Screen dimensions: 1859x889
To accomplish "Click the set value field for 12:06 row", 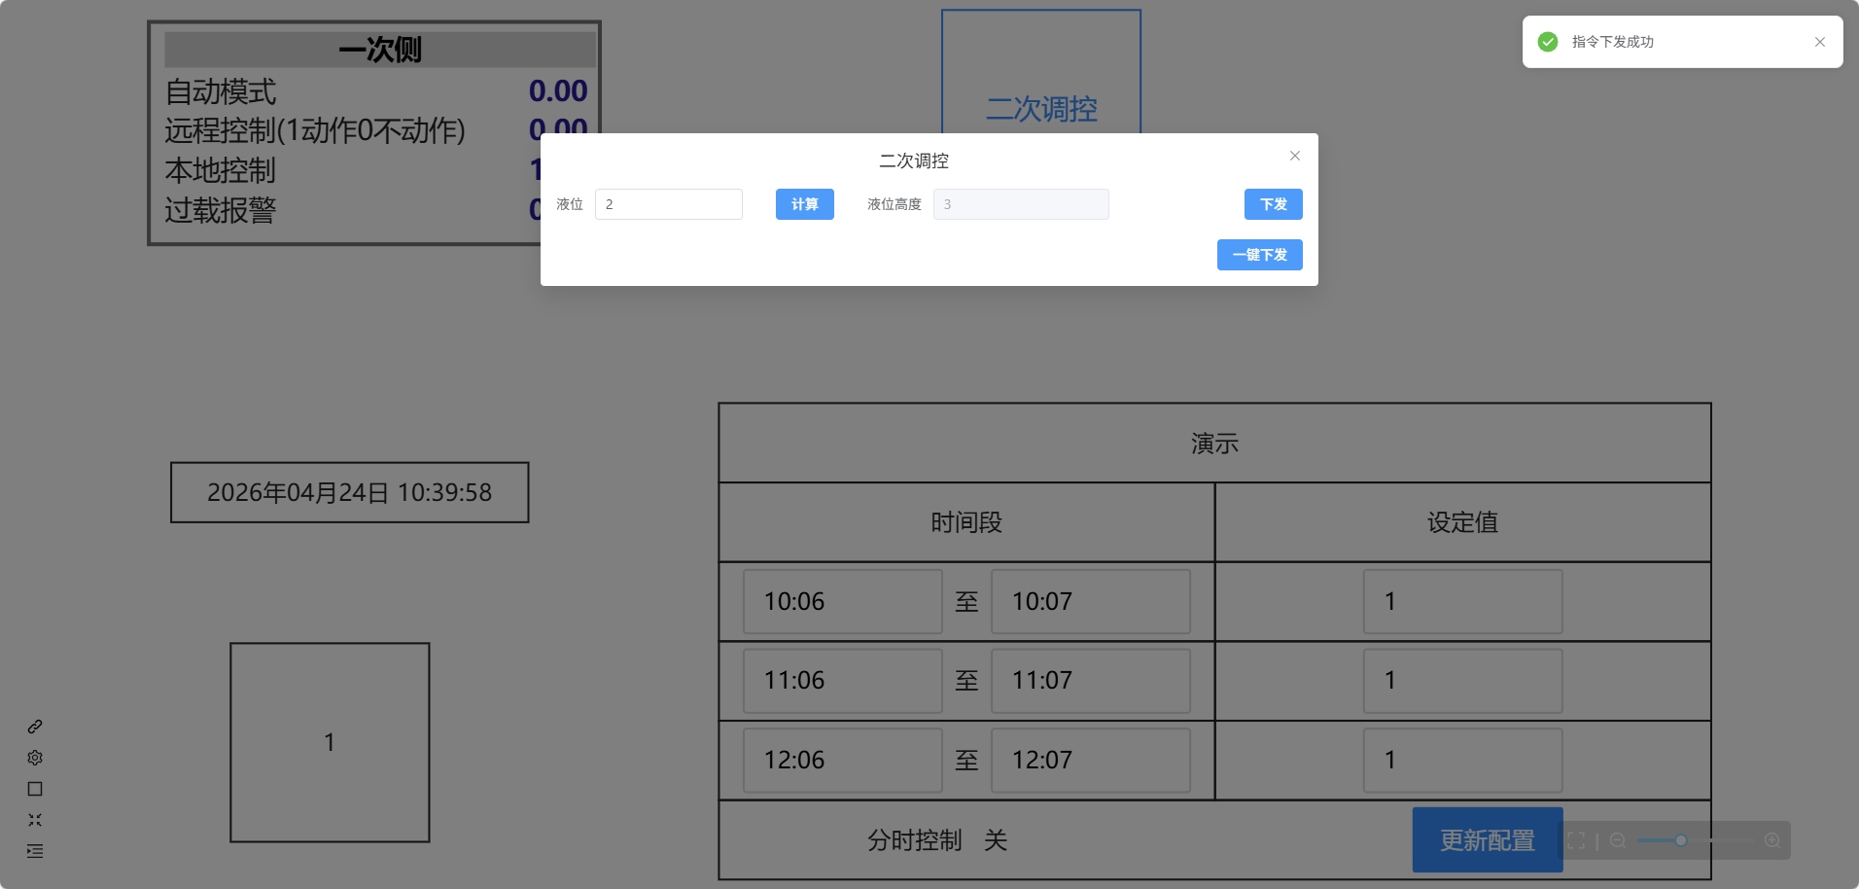I will point(1463,761).
